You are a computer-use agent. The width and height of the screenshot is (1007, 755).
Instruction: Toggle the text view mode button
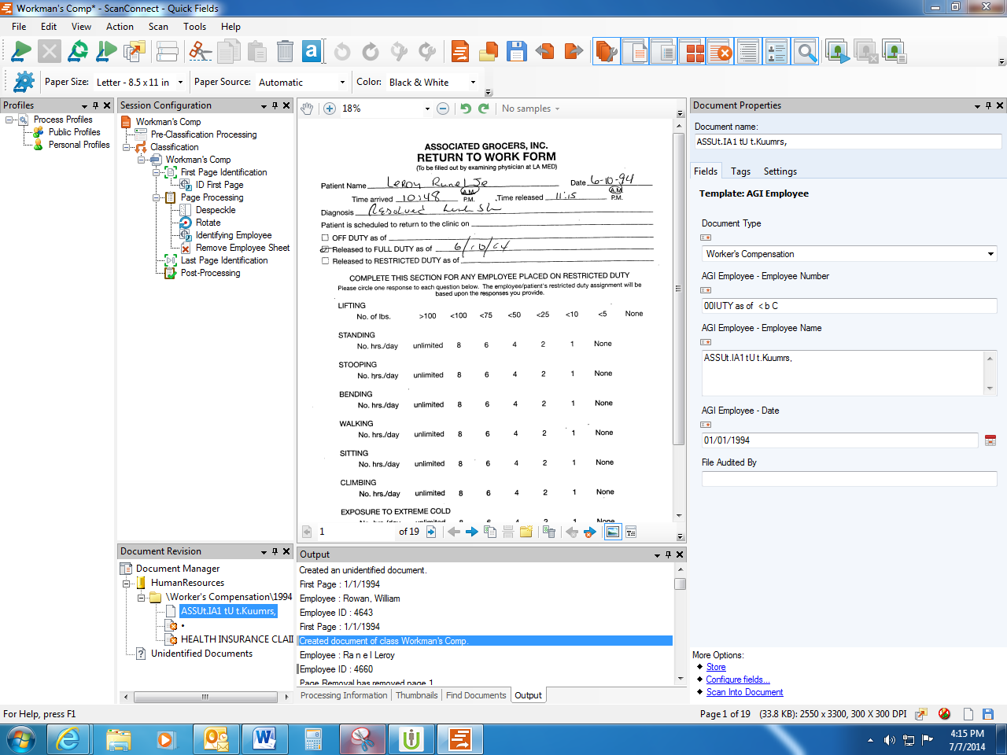(631, 532)
